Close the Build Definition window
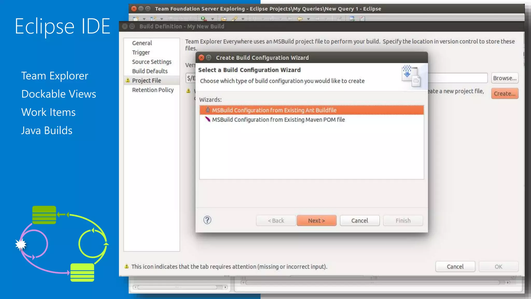Screen dimensions: 531x299 pyautogui.click(x=125, y=26)
